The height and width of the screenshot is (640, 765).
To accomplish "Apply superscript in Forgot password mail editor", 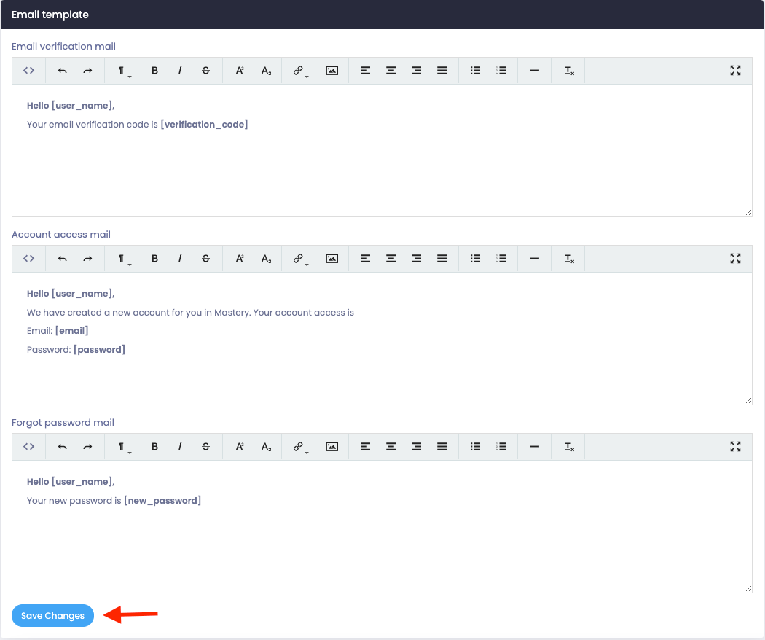I will coord(240,447).
